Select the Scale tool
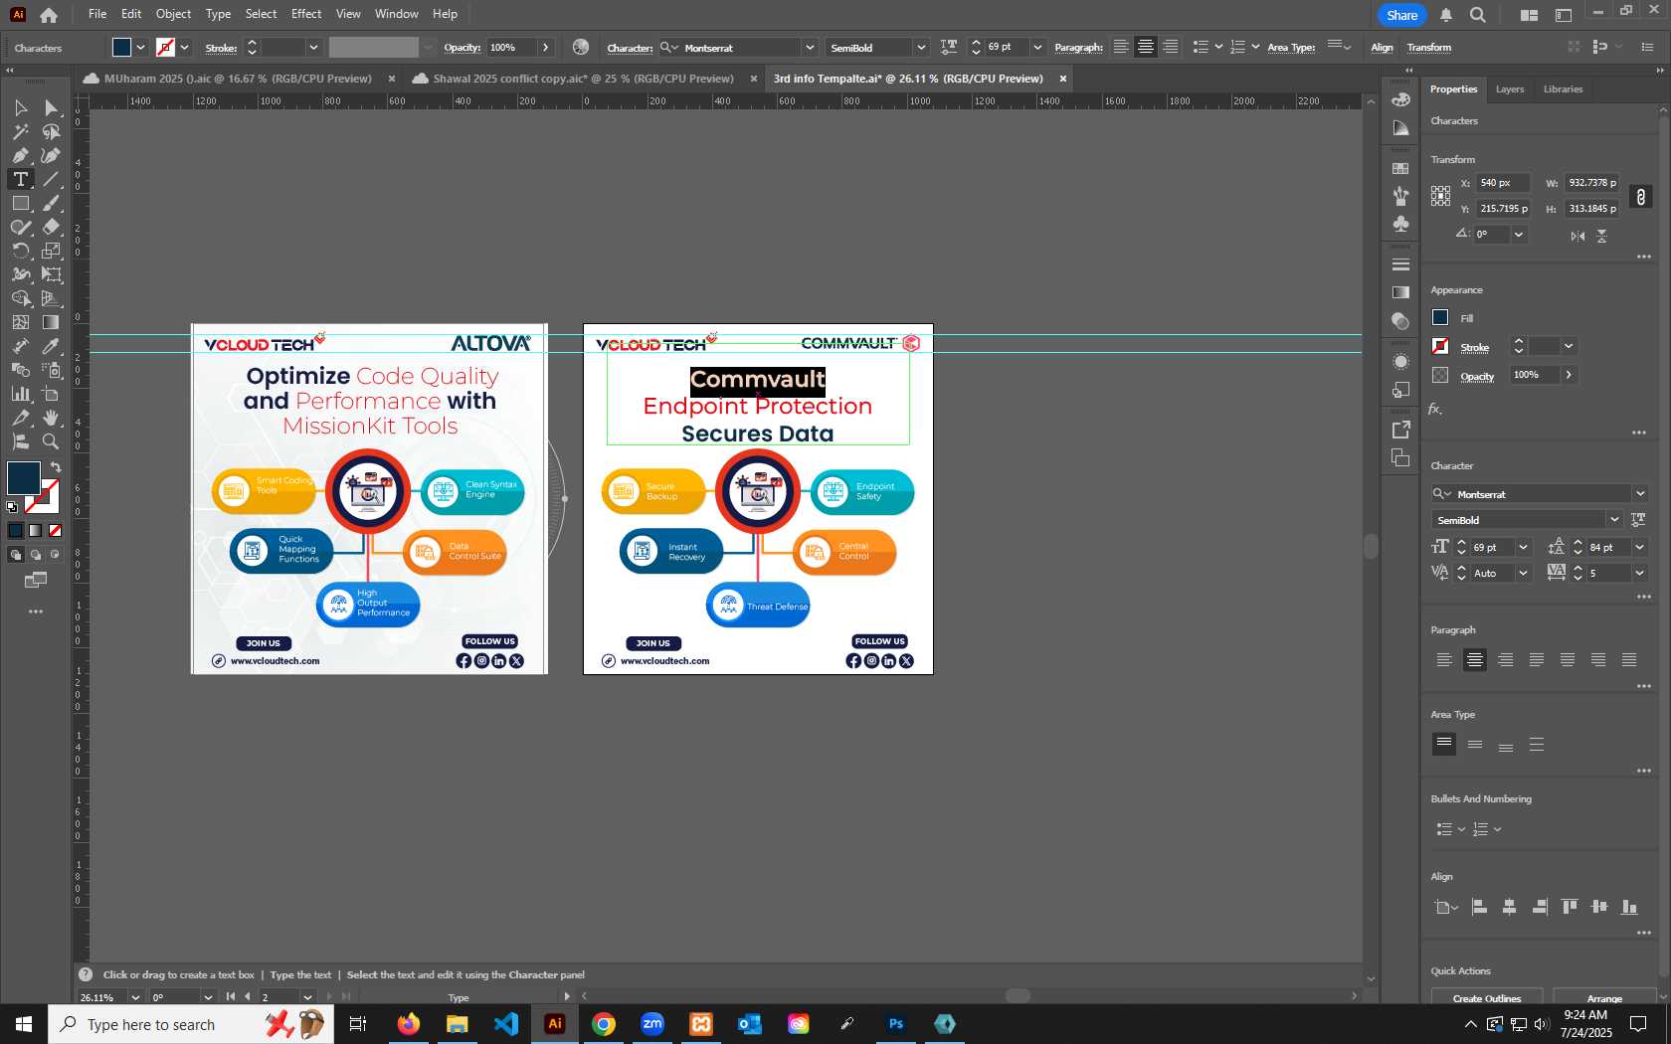The width and height of the screenshot is (1671, 1044). click(51, 251)
